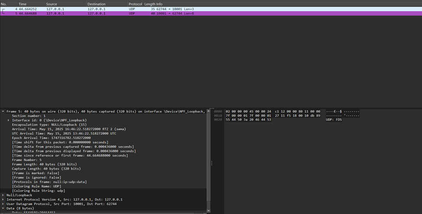
Task: Sort packets by the Time column
Action: (23, 4)
